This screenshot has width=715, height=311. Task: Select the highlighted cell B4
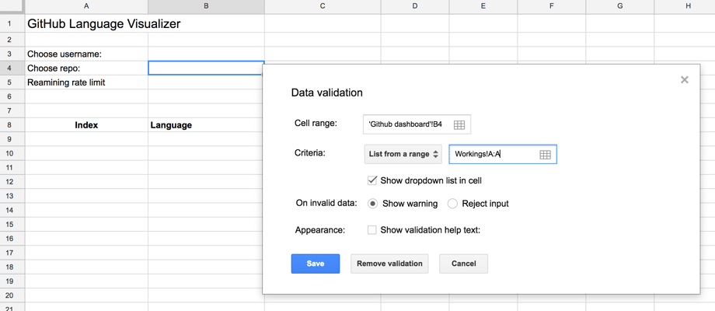pyautogui.click(x=206, y=68)
